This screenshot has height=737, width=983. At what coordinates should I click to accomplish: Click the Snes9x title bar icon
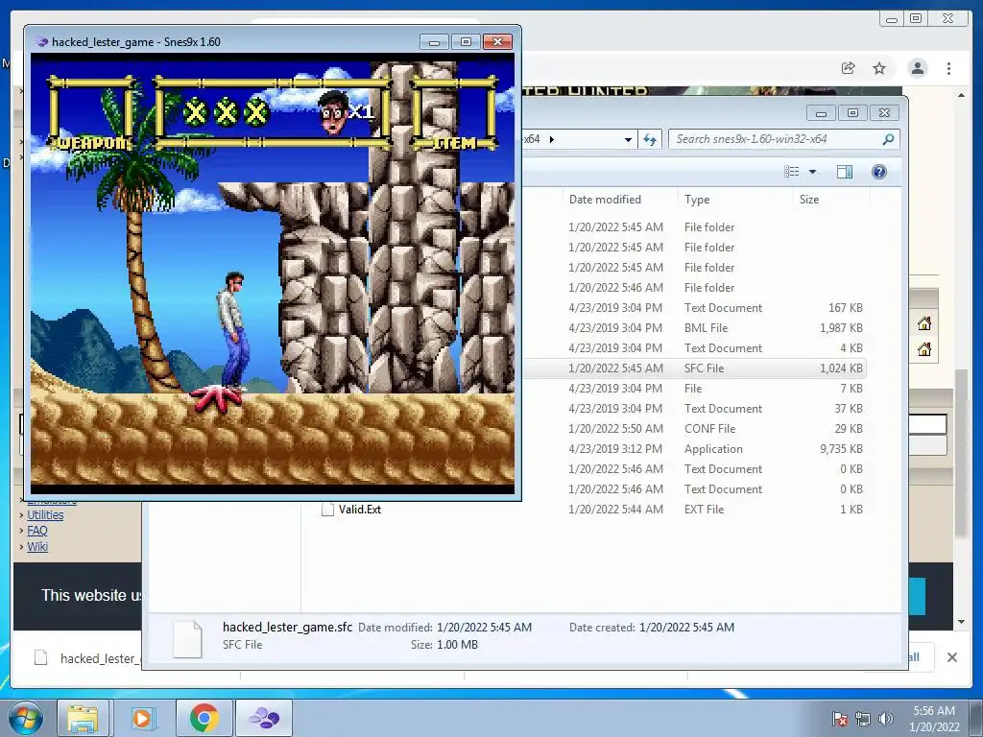(x=42, y=42)
